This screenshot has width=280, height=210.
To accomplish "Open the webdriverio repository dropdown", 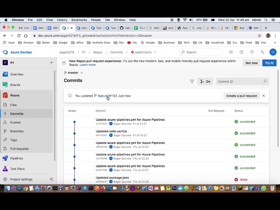I will (x=143, y=52).
